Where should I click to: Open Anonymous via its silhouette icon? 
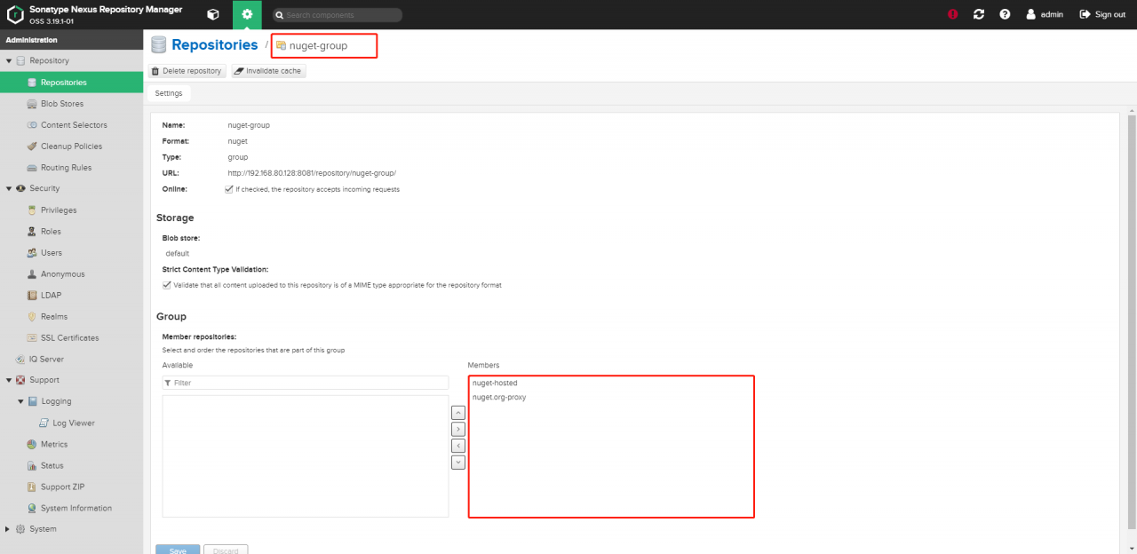(x=33, y=274)
